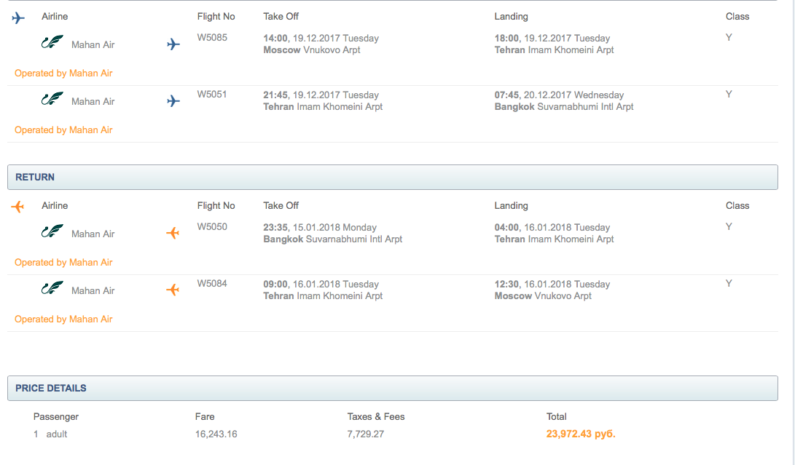
Task: Click blue plane icon next to W5085
Action: (173, 44)
